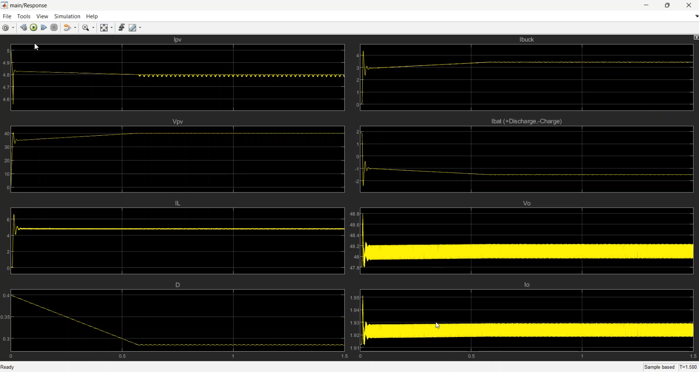Open the View menu

pyautogui.click(x=42, y=16)
